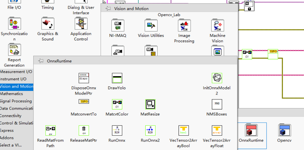The height and width of the screenshot is (150, 304).
Task: Click the MatcvtColor node on block diagram
Action: click(x=247, y=54)
